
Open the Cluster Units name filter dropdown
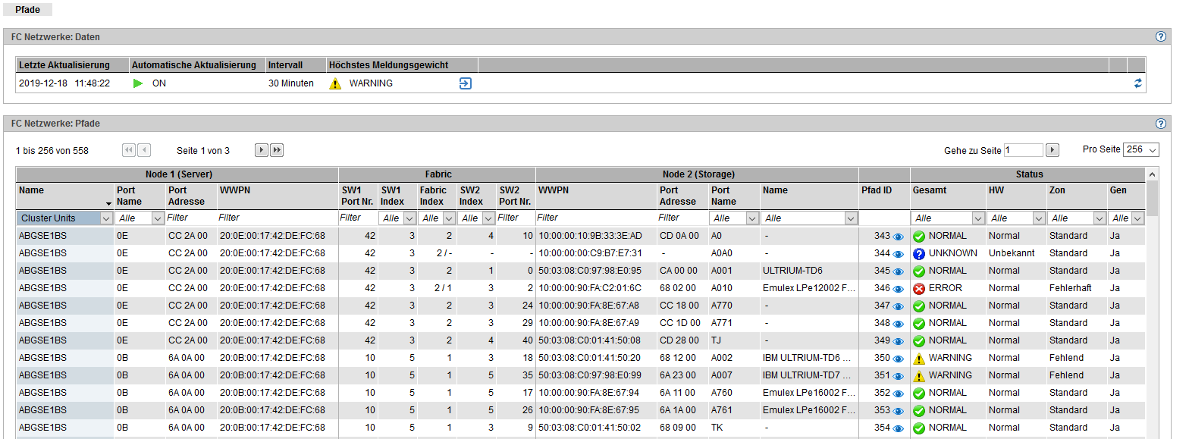click(64, 218)
